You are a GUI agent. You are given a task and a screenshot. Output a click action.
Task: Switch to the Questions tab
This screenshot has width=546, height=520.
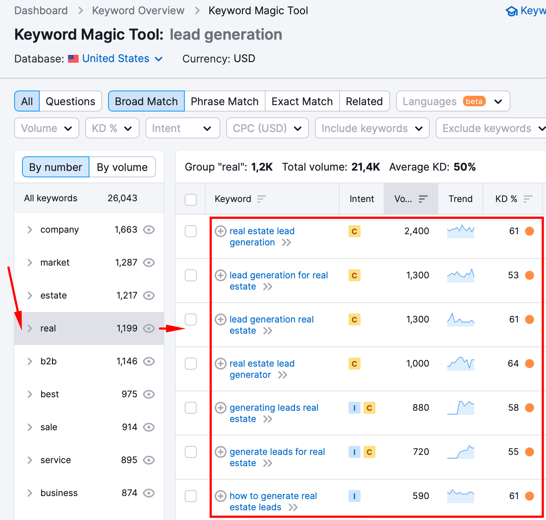click(x=71, y=101)
